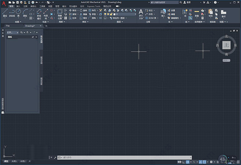Click the Undo arrow icon
The width and height of the screenshot is (241, 165).
coord(37,2)
